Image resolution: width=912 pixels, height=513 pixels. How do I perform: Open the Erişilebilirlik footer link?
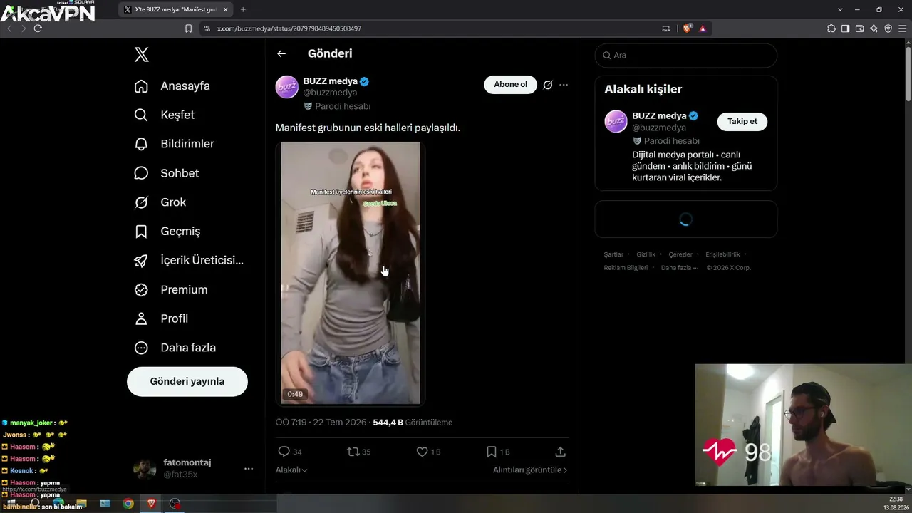722,254
